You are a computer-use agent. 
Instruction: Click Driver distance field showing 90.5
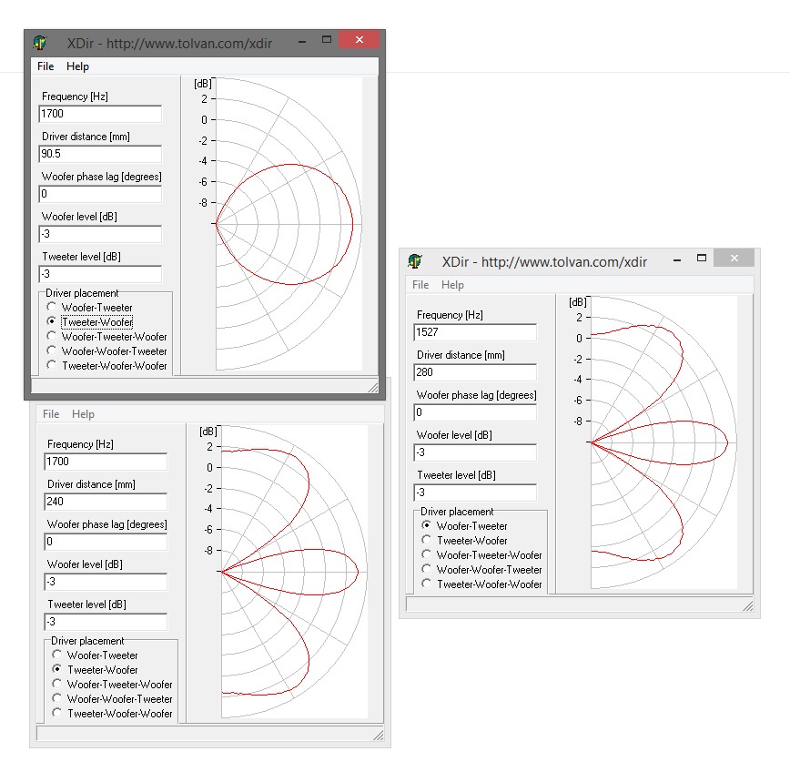[100, 154]
